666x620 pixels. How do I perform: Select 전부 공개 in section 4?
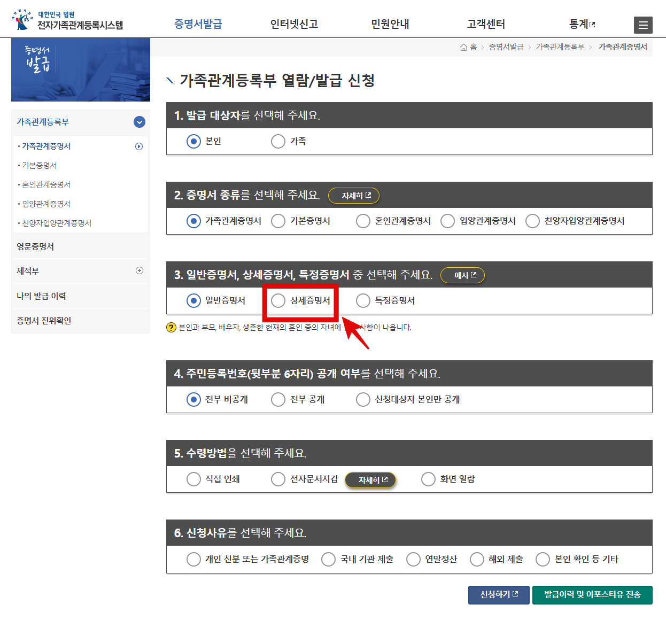point(278,399)
